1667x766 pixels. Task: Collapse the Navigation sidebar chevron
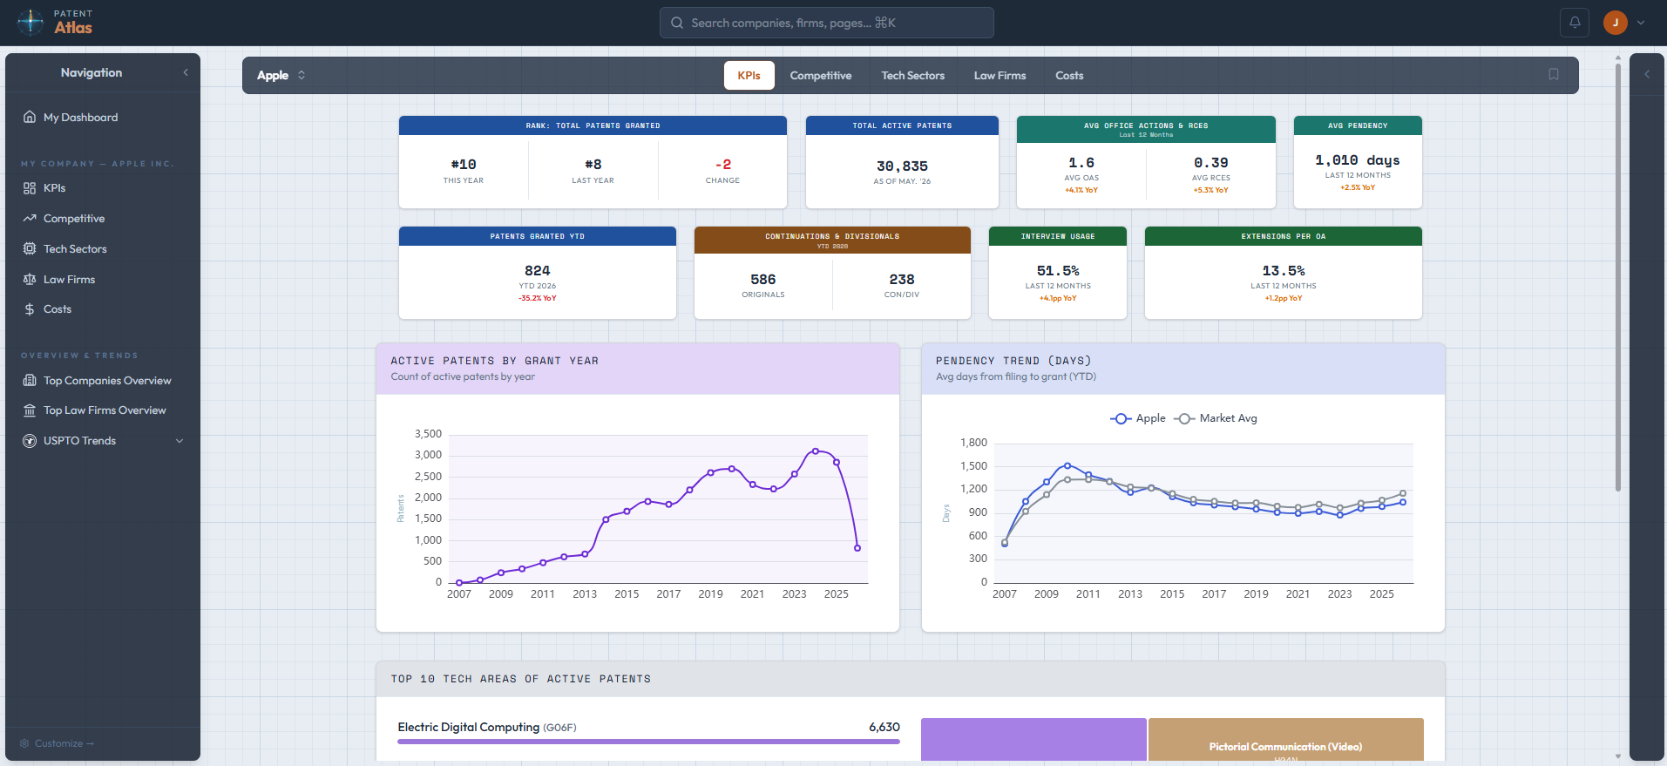(x=186, y=73)
